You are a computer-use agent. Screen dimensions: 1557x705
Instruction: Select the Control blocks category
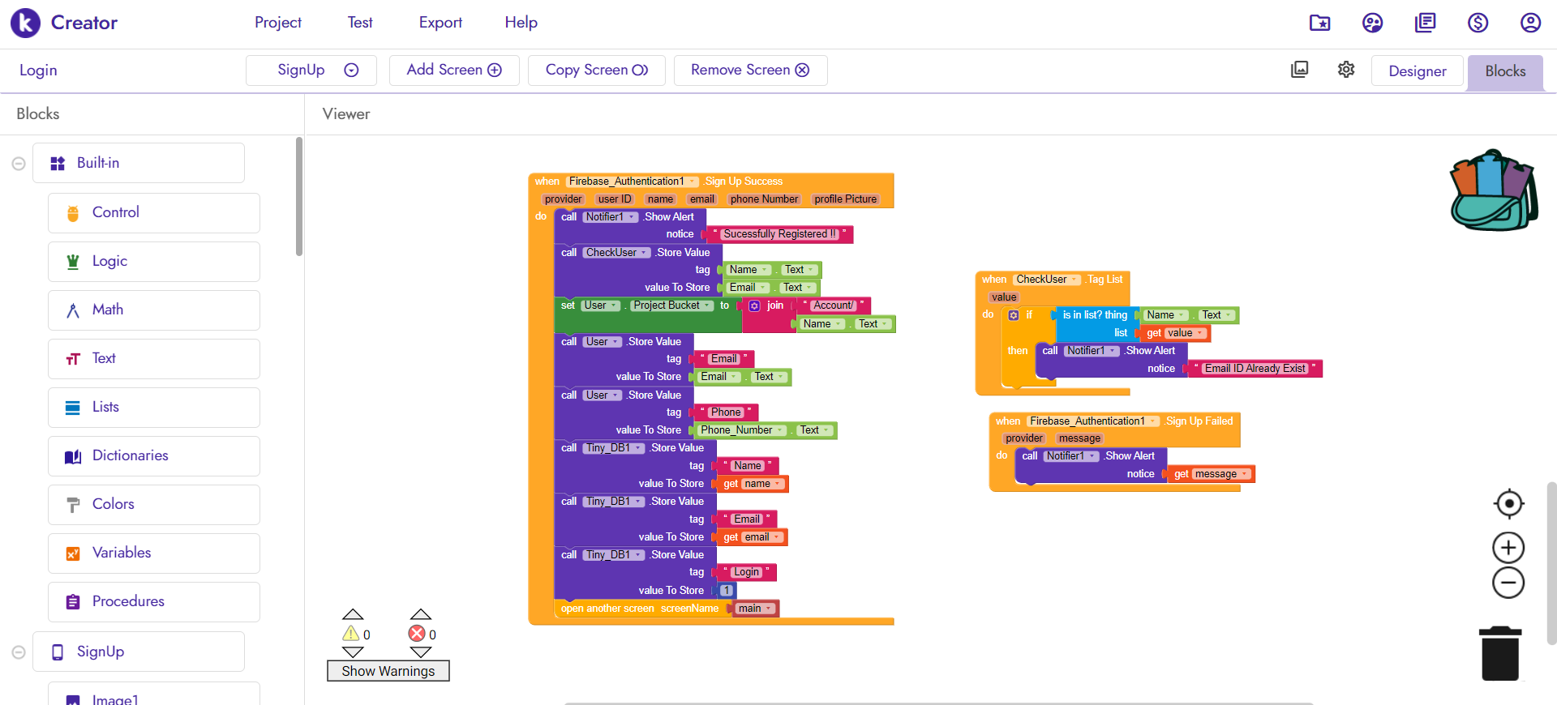point(154,213)
